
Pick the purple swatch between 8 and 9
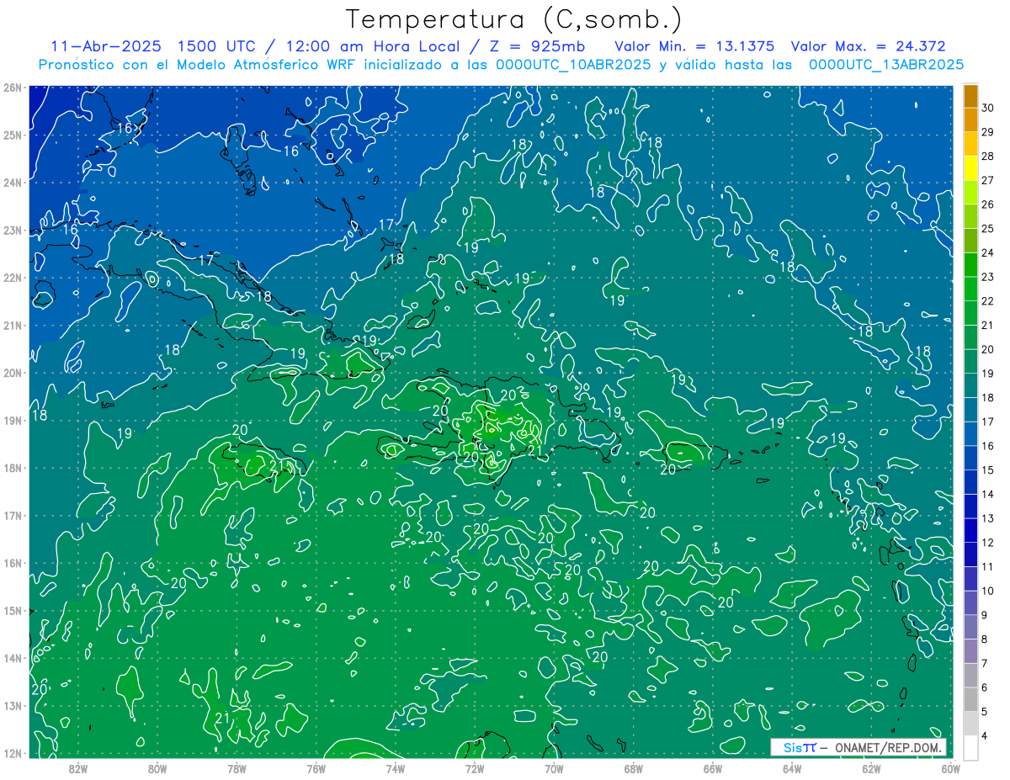click(x=970, y=627)
